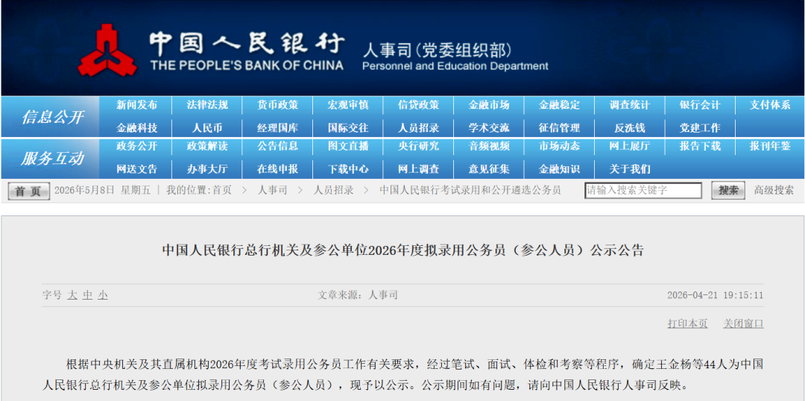Go to 货币政策 section
This screenshot has width=805, height=401.
278,105
